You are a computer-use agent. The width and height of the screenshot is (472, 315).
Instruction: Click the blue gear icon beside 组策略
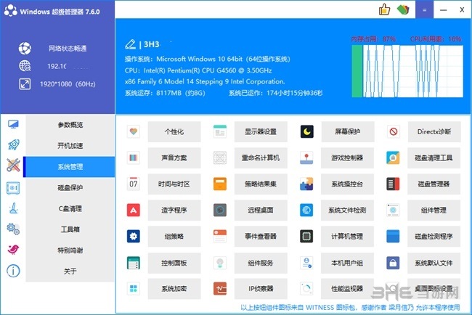(x=134, y=236)
